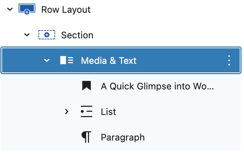Click blank area right of Paragraph
This screenshot has height=154, width=244.
(x=193, y=137)
